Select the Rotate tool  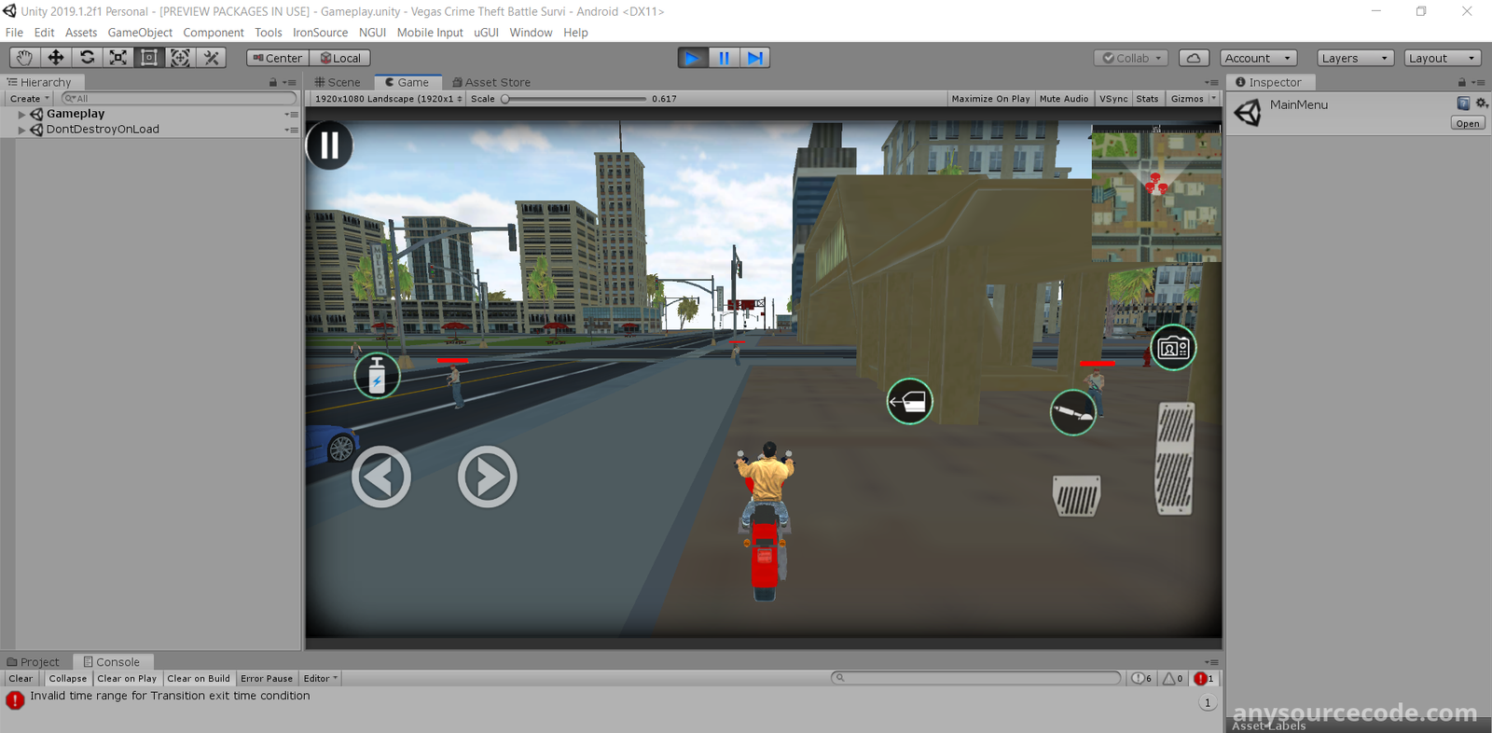click(87, 58)
